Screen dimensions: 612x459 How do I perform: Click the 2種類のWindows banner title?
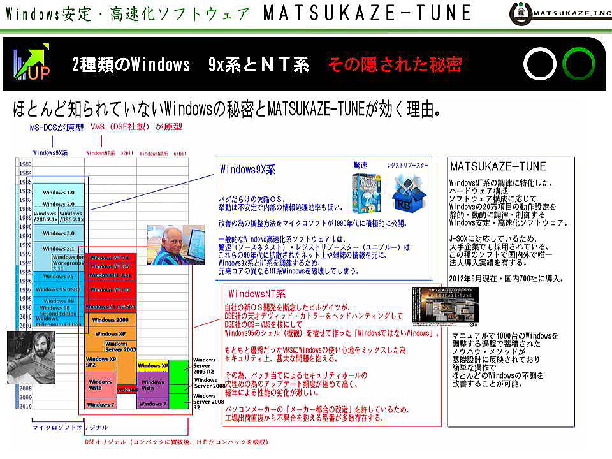coord(130,64)
